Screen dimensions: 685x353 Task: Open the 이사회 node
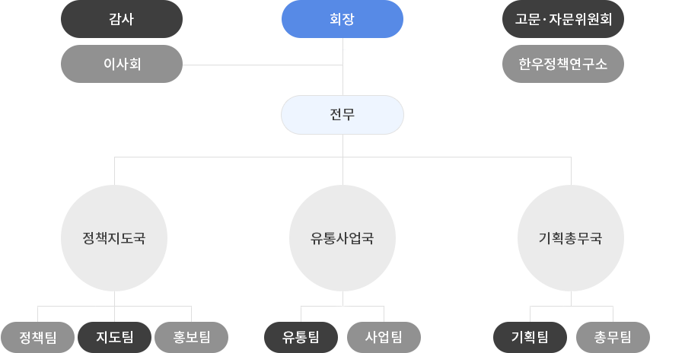pyautogui.click(x=122, y=64)
